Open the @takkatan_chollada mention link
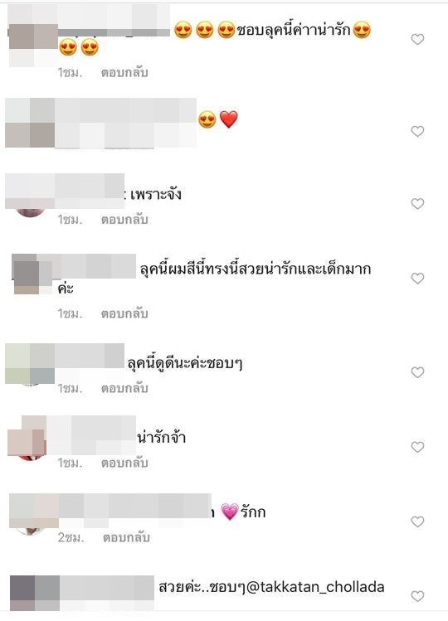 pyautogui.click(x=315, y=587)
